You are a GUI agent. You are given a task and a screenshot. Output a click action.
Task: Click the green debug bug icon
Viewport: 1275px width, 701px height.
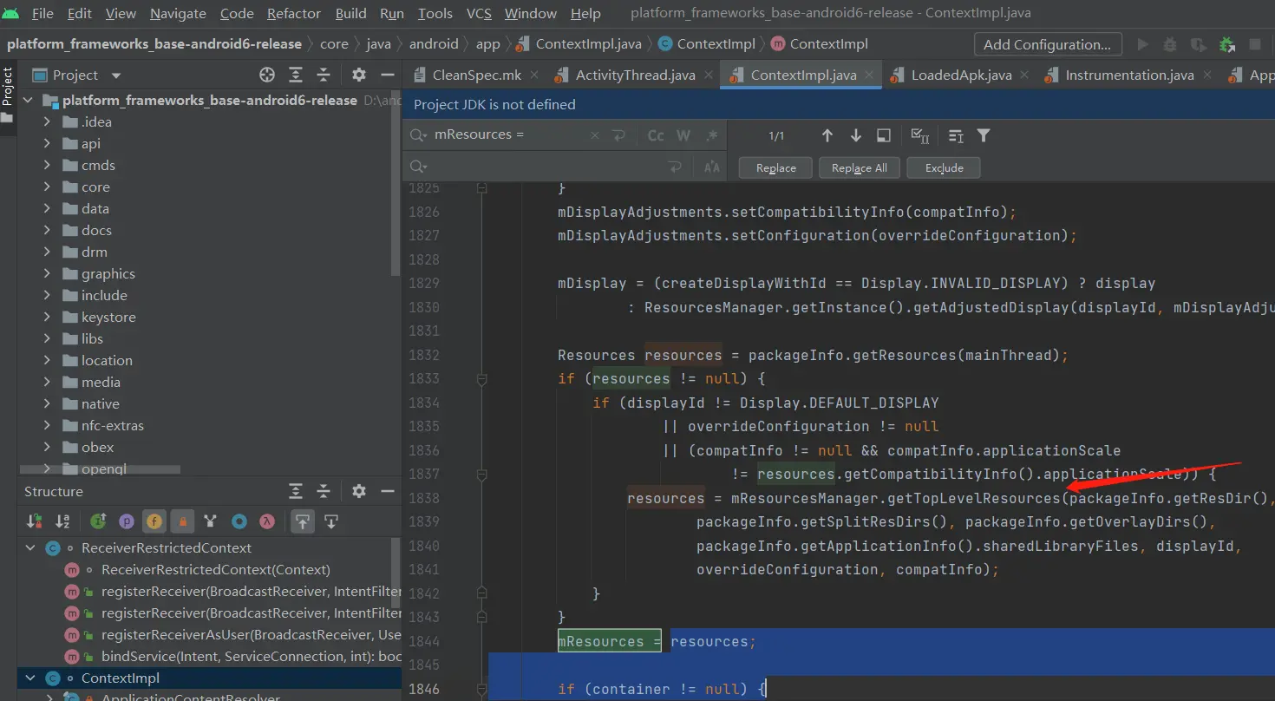1226,44
